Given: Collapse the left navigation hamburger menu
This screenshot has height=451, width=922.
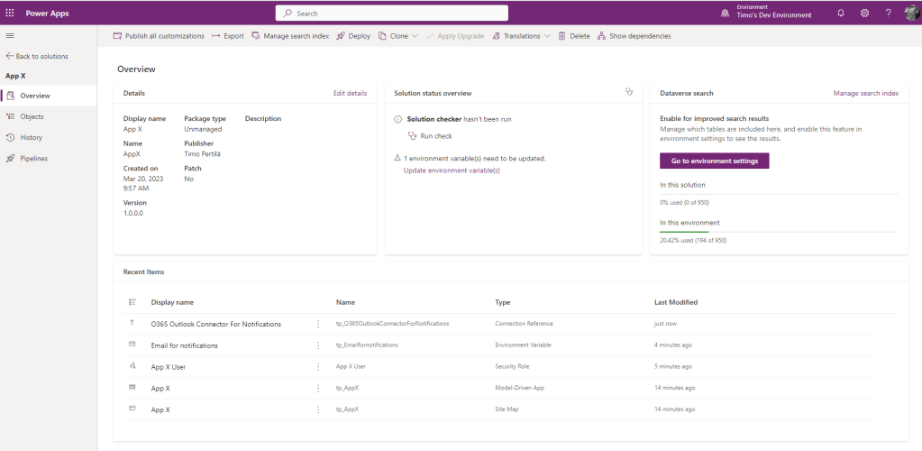Looking at the screenshot, I should pyautogui.click(x=10, y=35).
